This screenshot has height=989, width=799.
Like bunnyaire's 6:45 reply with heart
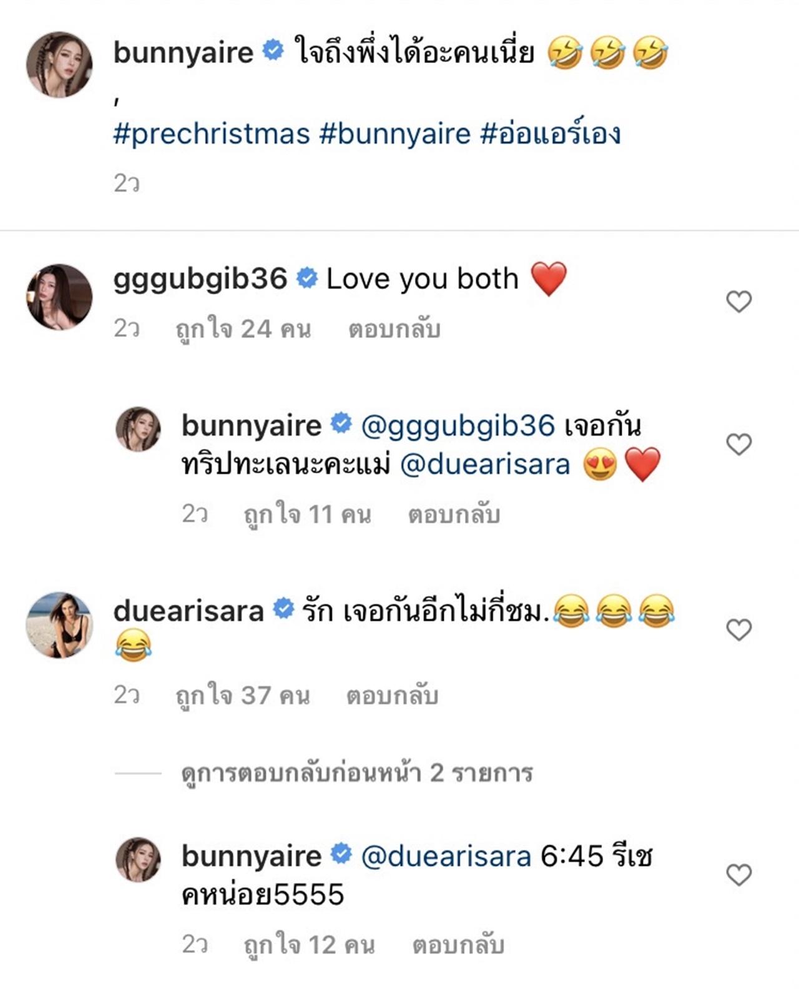(x=738, y=875)
